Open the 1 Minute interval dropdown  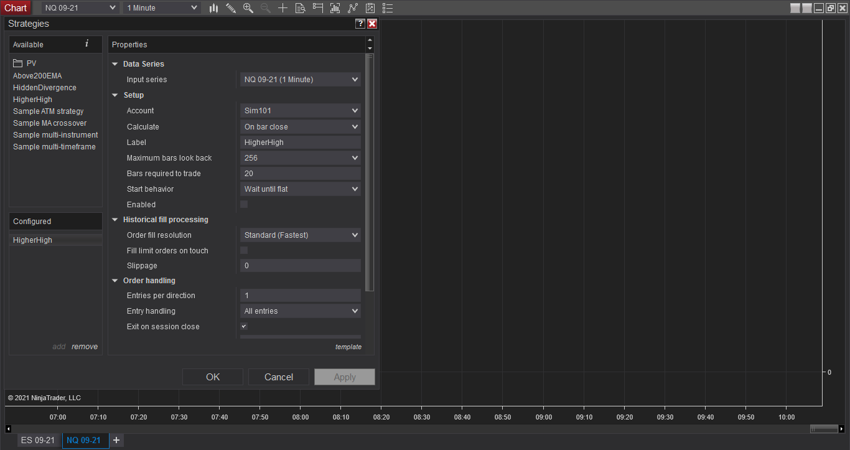[162, 8]
